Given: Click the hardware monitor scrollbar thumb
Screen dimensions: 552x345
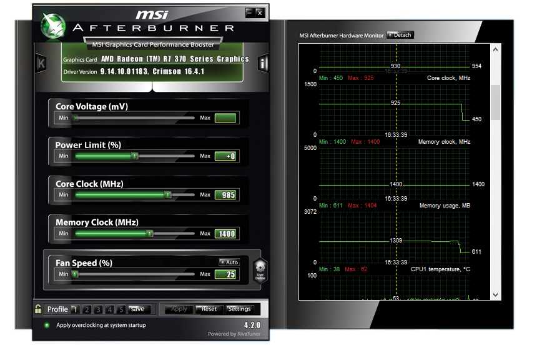Looking at the screenshot, I should click(x=495, y=102).
